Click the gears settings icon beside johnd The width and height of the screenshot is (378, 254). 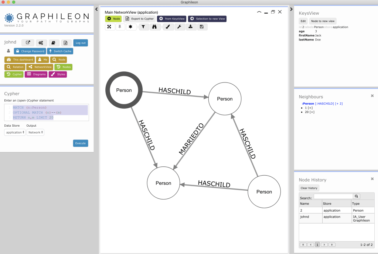(41, 43)
